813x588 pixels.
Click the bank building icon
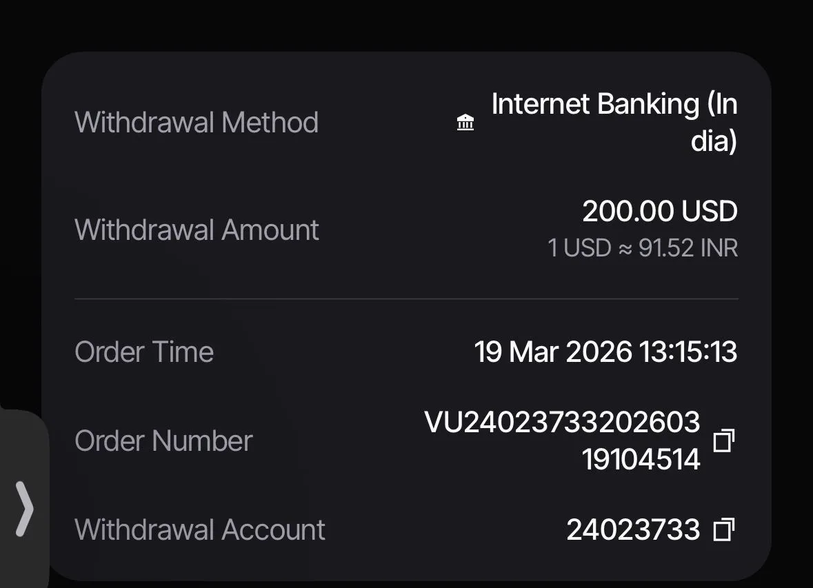[465, 123]
